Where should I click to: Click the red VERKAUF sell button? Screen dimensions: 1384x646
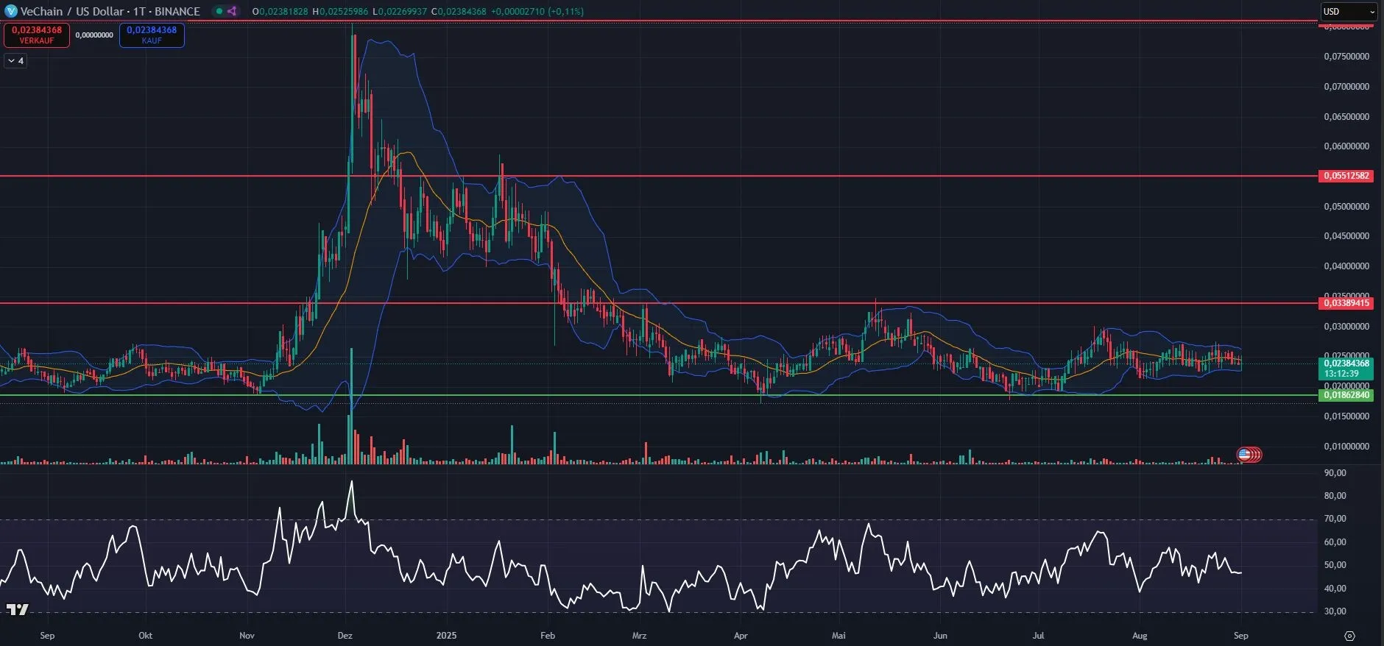(37, 35)
